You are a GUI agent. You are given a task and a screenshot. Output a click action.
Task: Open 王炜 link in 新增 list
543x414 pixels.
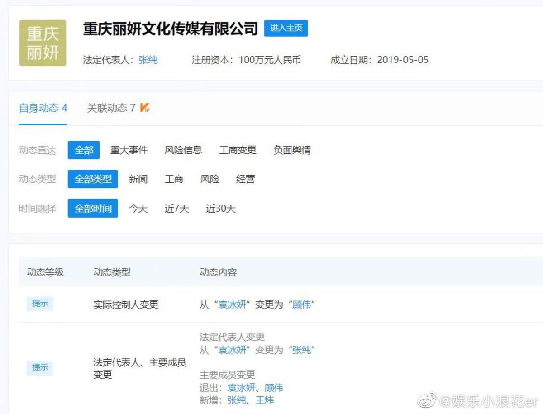pyautogui.click(x=265, y=400)
